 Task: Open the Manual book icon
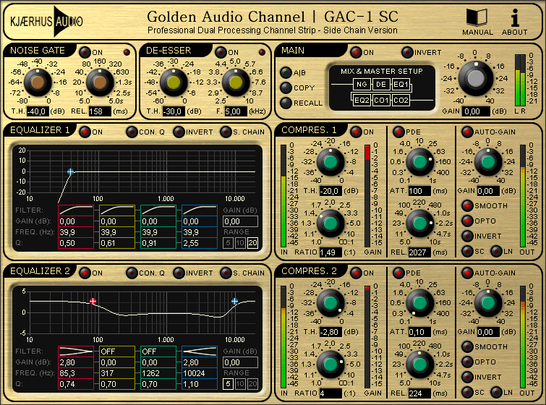pos(477,17)
